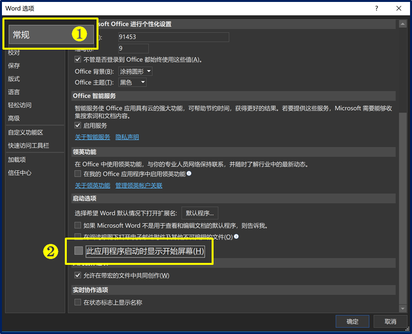Toggle the default program notification checkbox
The image size is (412, 334).
point(78,225)
